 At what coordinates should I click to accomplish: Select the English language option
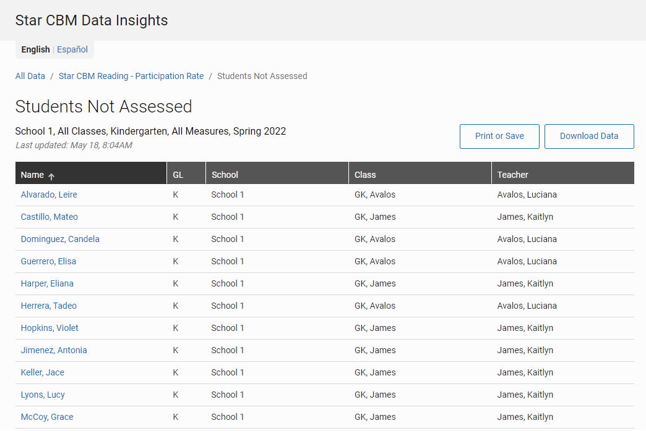(x=35, y=50)
